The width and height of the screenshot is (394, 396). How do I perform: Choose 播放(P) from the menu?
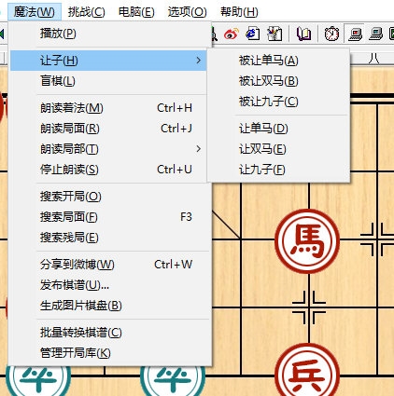[x=108, y=34]
